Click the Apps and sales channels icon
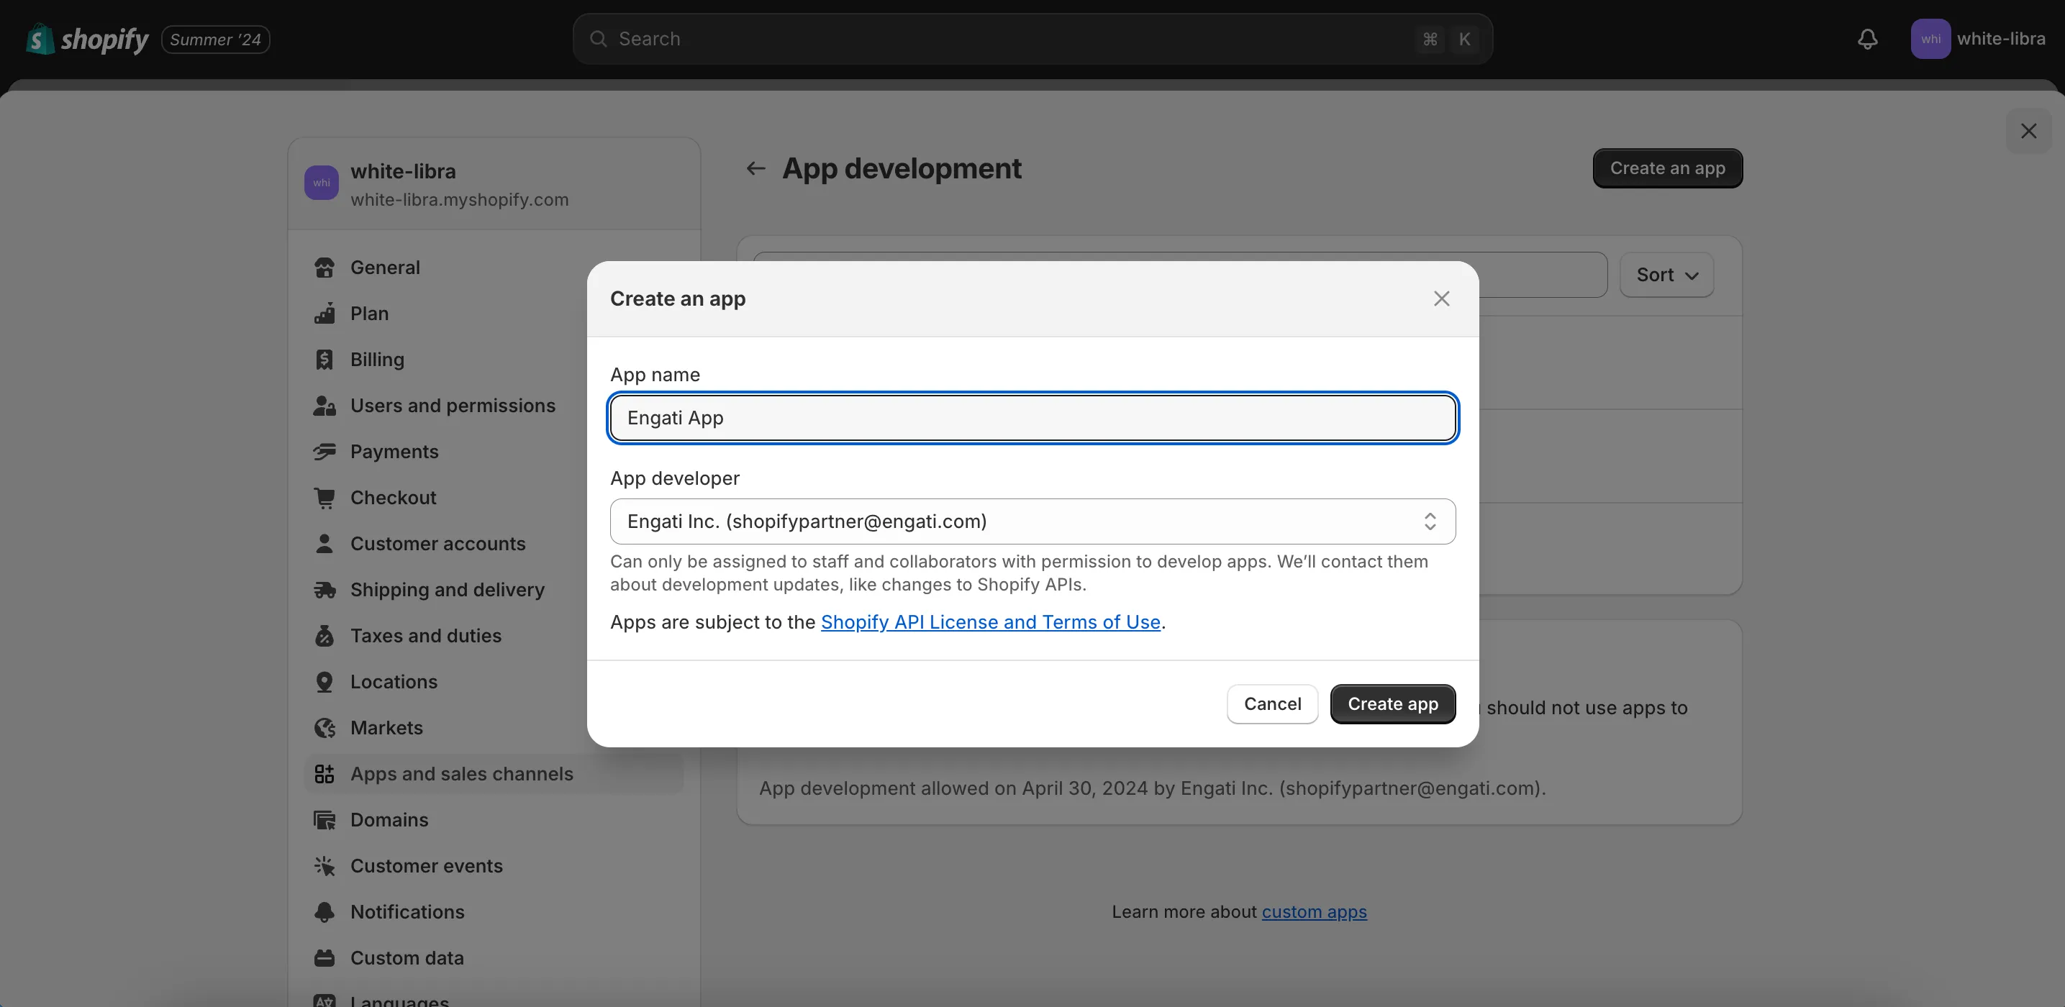Image resolution: width=2065 pixels, height=1007 pixels. point(324,774)
